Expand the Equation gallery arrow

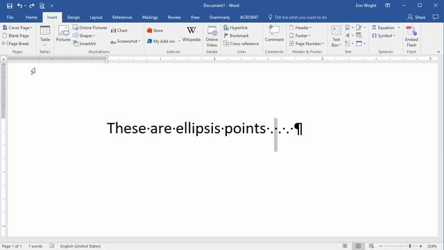[x=399, y=28]
